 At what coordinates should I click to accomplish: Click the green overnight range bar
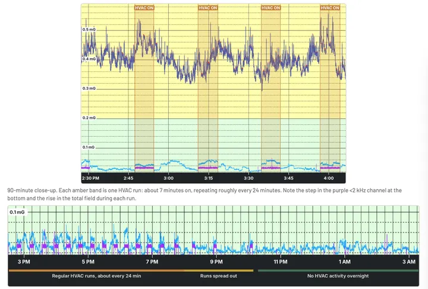click(x=338, y=271)
